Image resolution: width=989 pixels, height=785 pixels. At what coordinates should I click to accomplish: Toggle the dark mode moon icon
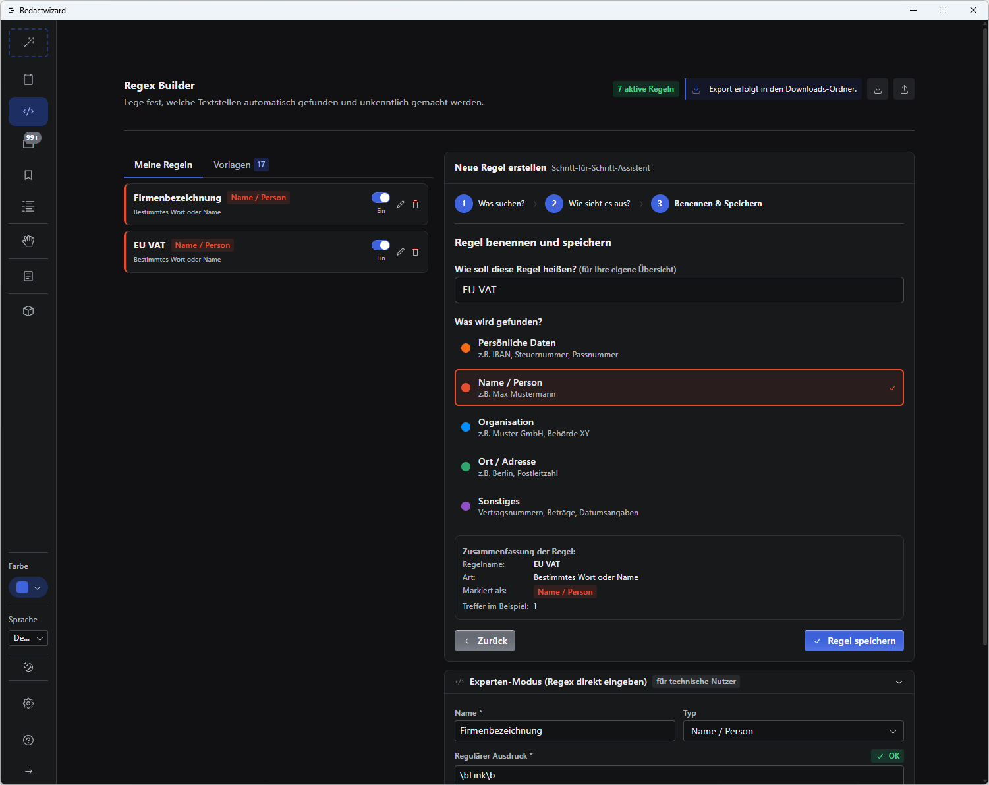click(28, 667)
